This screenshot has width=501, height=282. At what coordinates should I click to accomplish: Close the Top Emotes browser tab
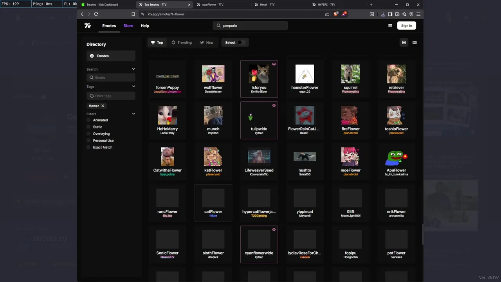click(x=189, y=5)
